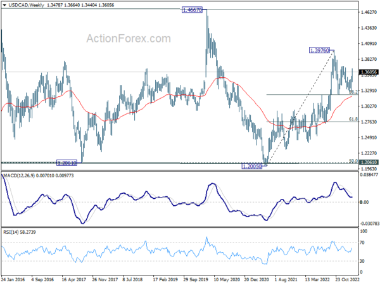Click the 29 Sep 2019 date on the time axis
Viewport: 380px width, 285px height.
click(196, 279)
